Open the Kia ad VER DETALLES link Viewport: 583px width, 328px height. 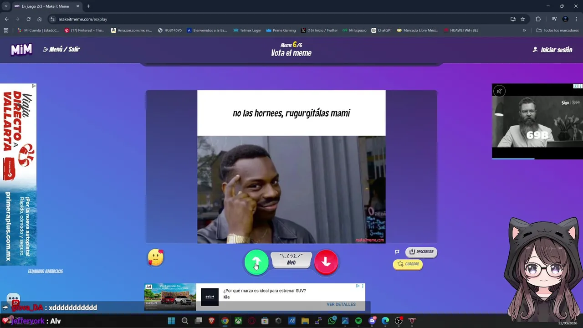[x=341, y=304]
